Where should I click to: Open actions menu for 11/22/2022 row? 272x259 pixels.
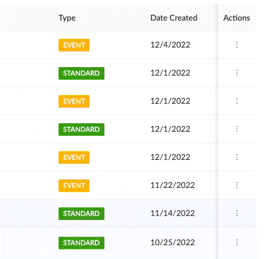click(237, 185)
